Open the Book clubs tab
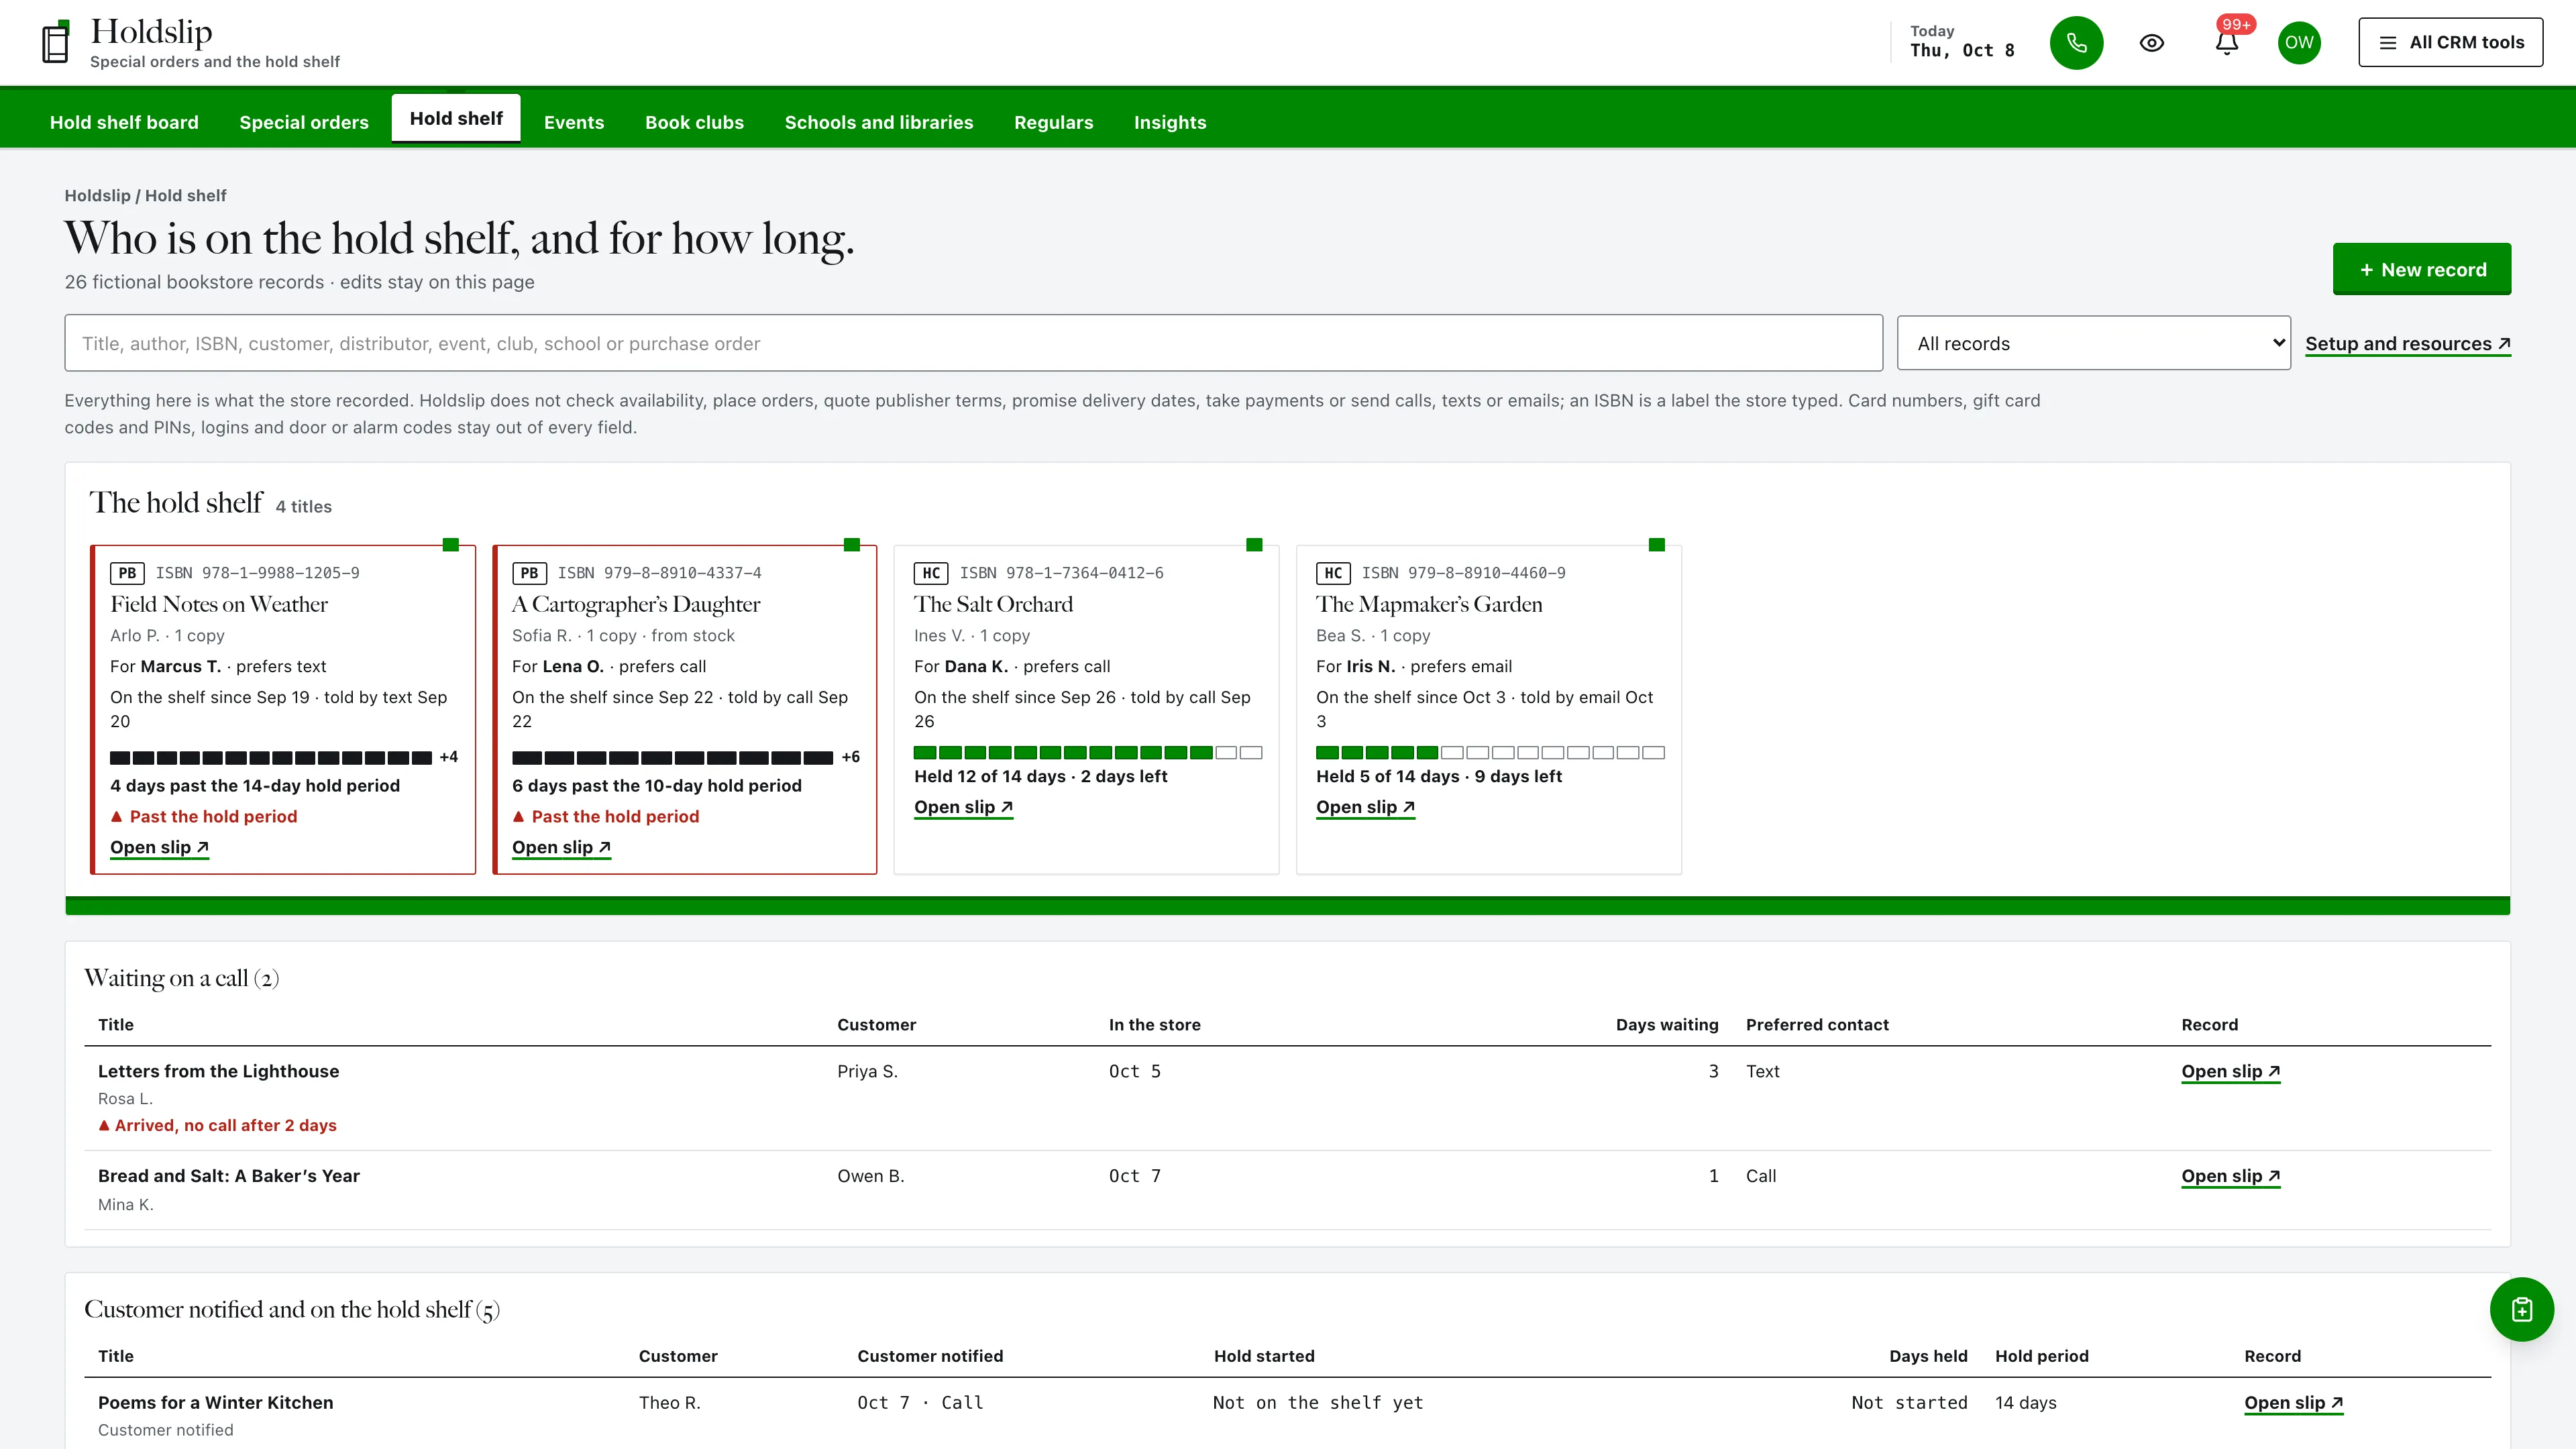Viewport: 2576px width, 1449px height. pyautogui.click(x=694, y=122)
